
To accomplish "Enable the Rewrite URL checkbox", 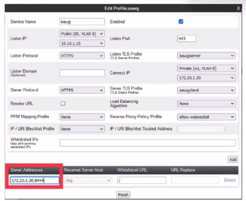I will (63, 103).
